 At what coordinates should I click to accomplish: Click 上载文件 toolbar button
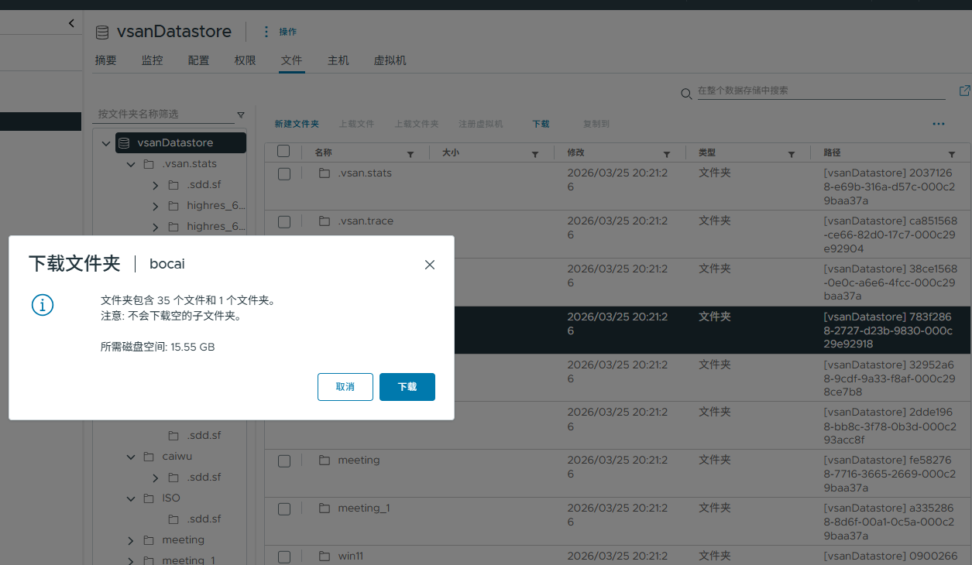tap(357, 124)
